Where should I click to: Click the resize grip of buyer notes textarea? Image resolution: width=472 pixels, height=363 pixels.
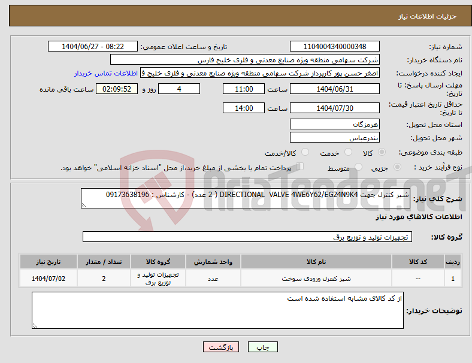pyautogui.click(x=35, y=326)
